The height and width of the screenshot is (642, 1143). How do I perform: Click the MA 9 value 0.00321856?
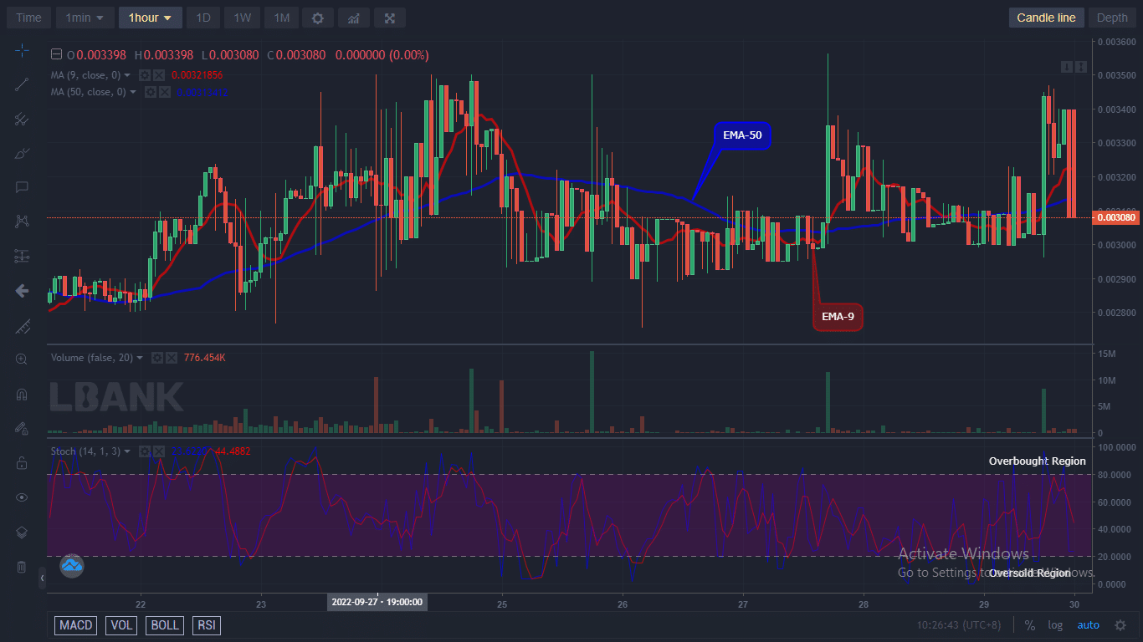click(x=197, y=75)
